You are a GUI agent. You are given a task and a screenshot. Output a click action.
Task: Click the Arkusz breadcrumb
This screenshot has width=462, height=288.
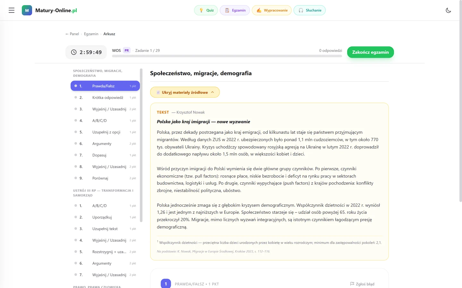pyautogui.click(x=109, y=34)
